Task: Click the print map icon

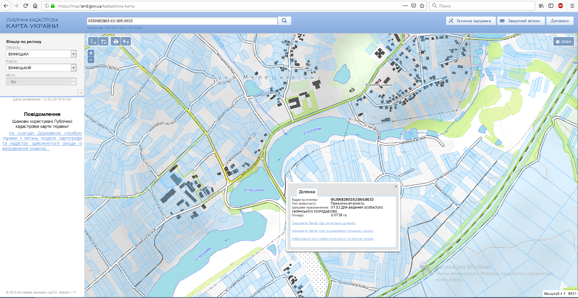Action: (x=116, y=42)
